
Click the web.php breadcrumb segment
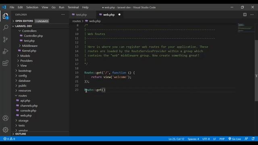[x=95, y=21]
